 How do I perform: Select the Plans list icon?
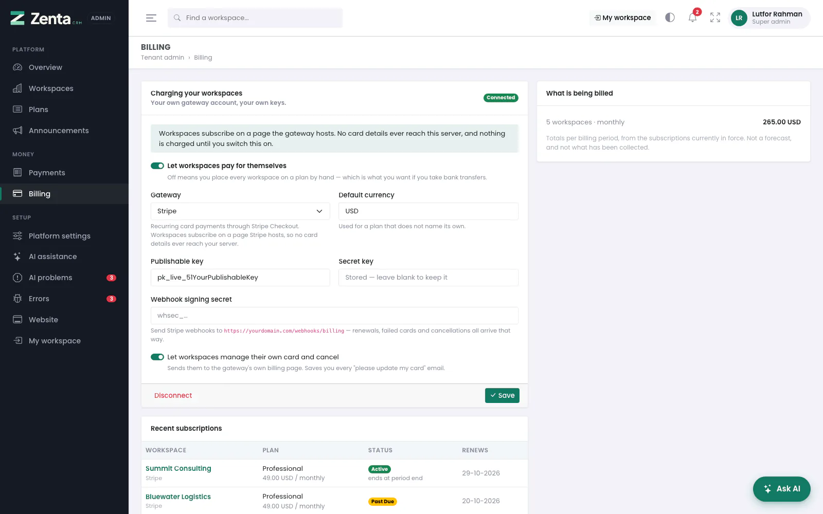point(17,109)
